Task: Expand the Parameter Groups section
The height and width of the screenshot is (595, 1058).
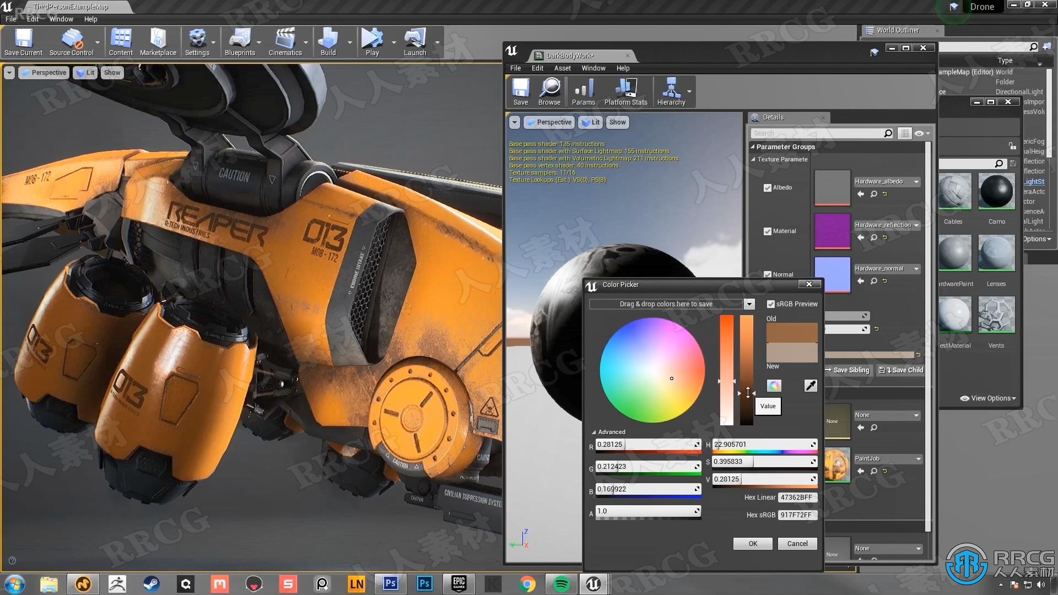Action: tap(753, 146)
